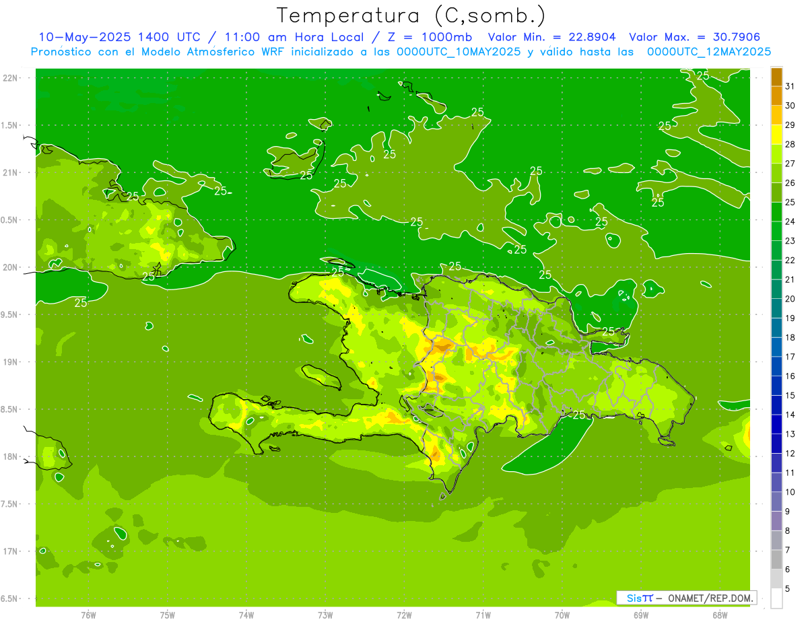Click the '69W' longitude label
The image size is (808, 624).
tap(641, 615)
